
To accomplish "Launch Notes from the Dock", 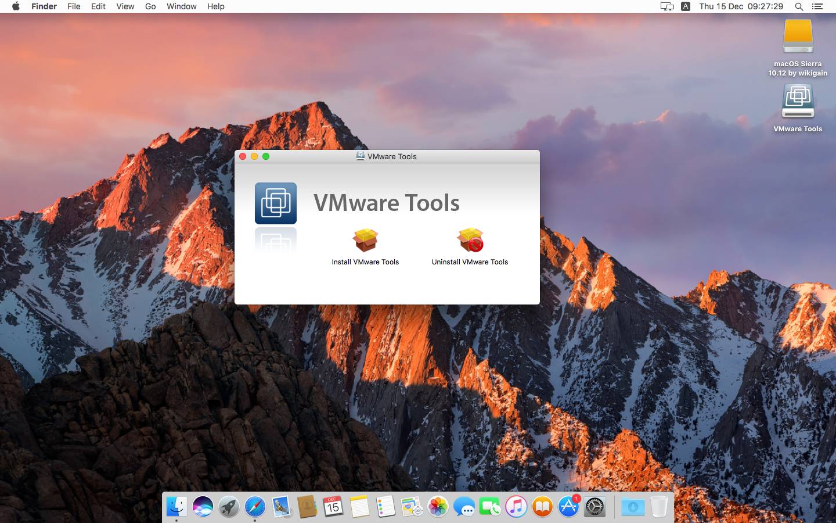I will (359, 507).
